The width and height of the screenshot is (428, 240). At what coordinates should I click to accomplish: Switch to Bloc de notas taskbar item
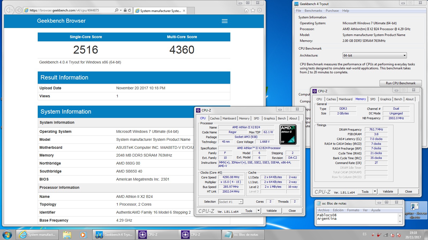click(243, 235)
